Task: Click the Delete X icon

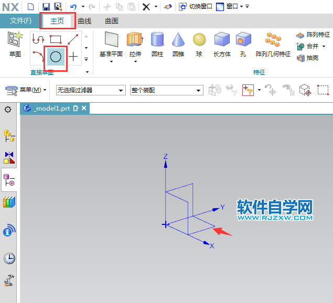Action: (x=146, y=7)
